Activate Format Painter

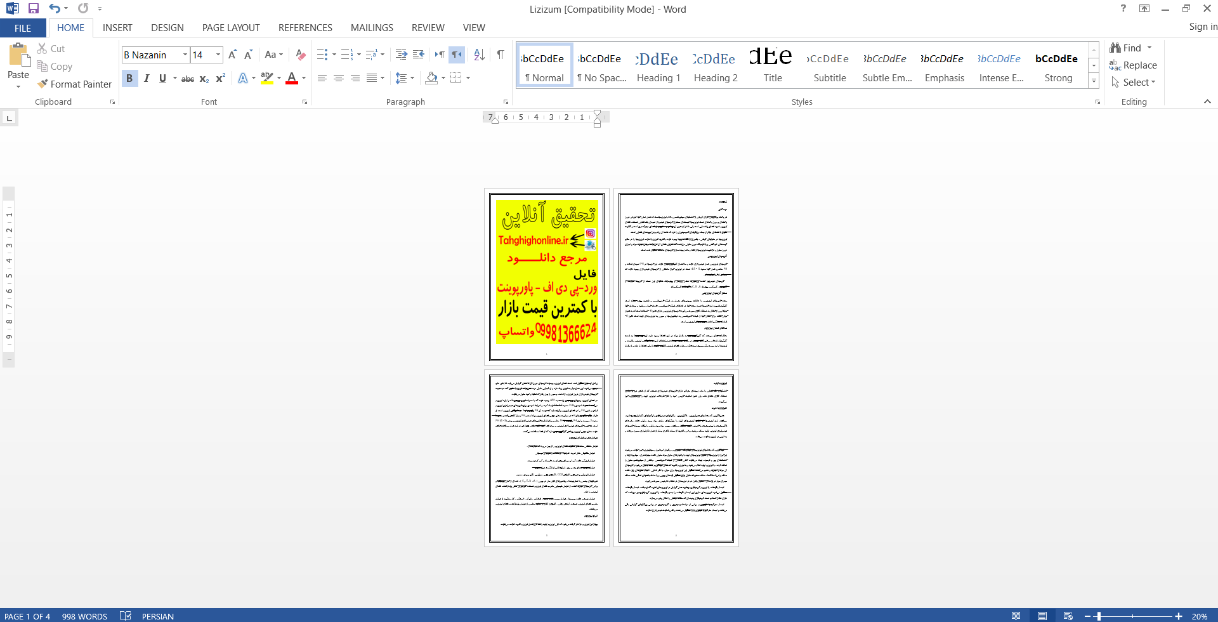[74, 84]
